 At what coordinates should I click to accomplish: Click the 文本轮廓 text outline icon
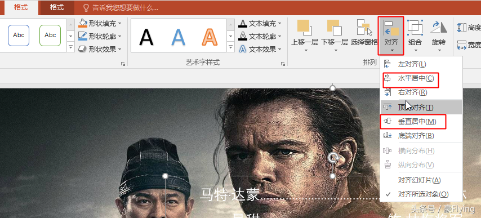[x=243, y=36]
